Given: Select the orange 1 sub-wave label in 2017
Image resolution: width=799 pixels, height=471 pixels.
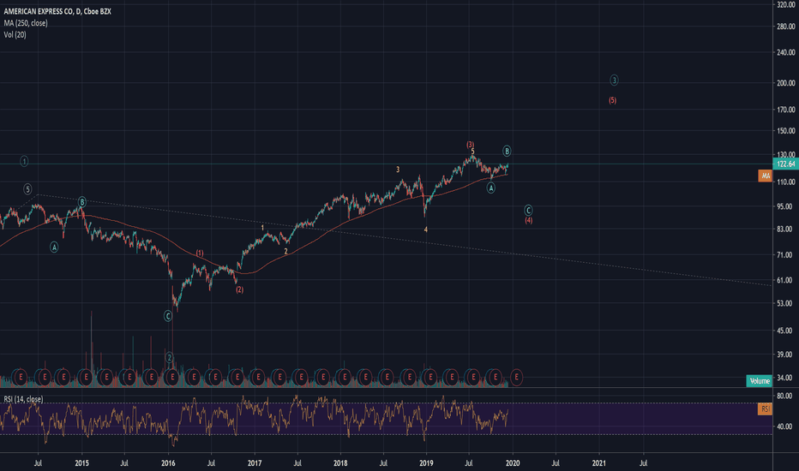Looking at the screenshot, I should (263, 228).
